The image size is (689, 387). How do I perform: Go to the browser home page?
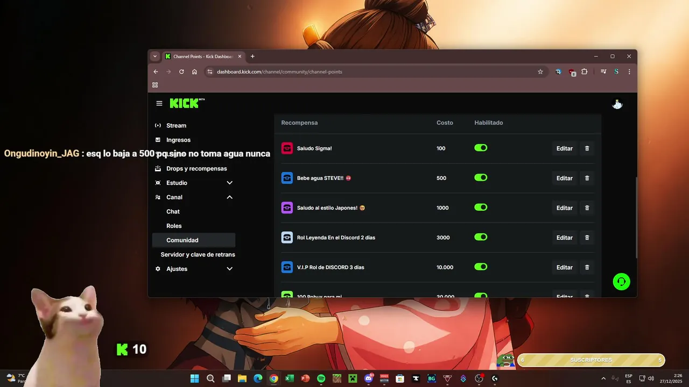(194, 71)
